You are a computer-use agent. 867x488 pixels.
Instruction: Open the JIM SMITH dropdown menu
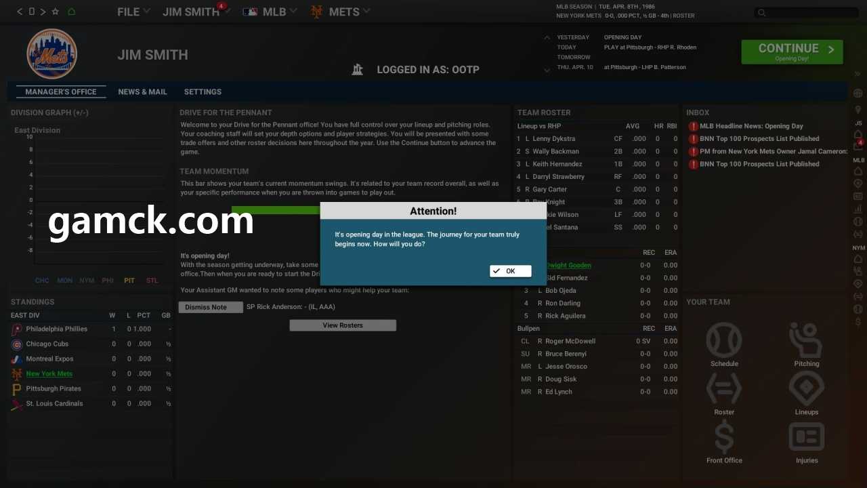196,12
